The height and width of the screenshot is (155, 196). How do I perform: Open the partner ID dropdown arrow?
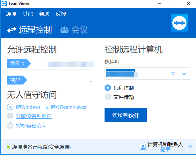point(184,74)
